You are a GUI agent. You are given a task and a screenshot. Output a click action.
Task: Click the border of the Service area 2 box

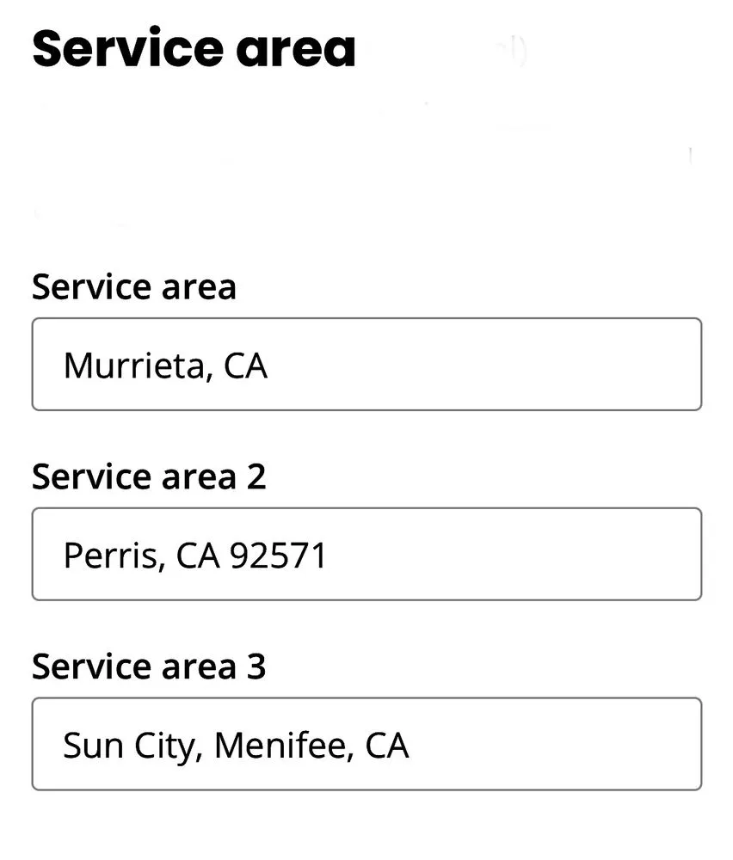366,510
